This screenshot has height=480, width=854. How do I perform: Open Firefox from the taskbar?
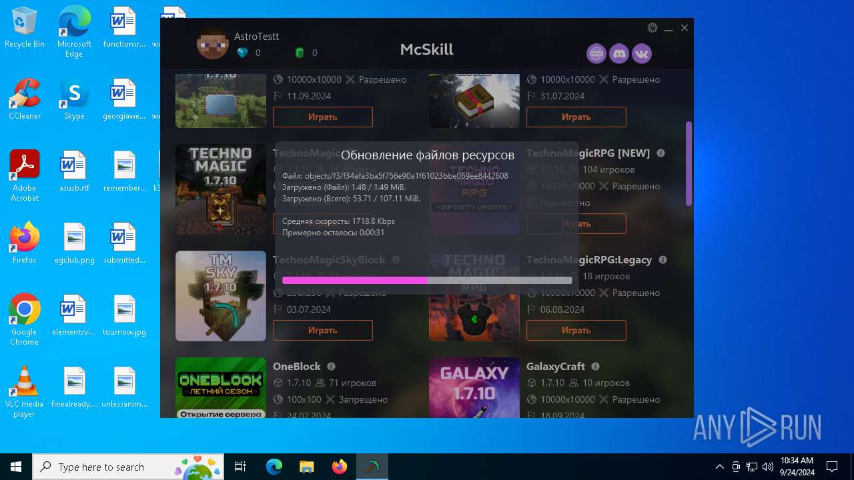pos(339,467)
